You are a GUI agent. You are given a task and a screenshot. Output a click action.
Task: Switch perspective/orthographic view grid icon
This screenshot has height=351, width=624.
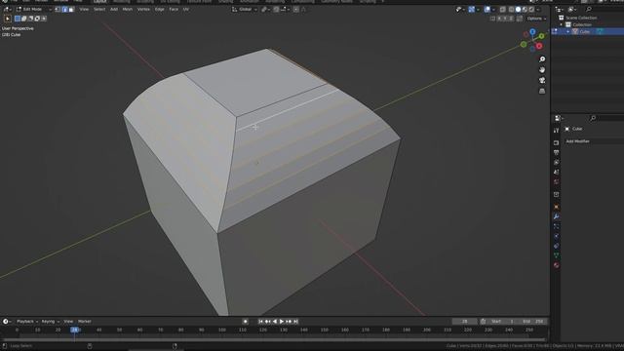click(x=542, y=91)
